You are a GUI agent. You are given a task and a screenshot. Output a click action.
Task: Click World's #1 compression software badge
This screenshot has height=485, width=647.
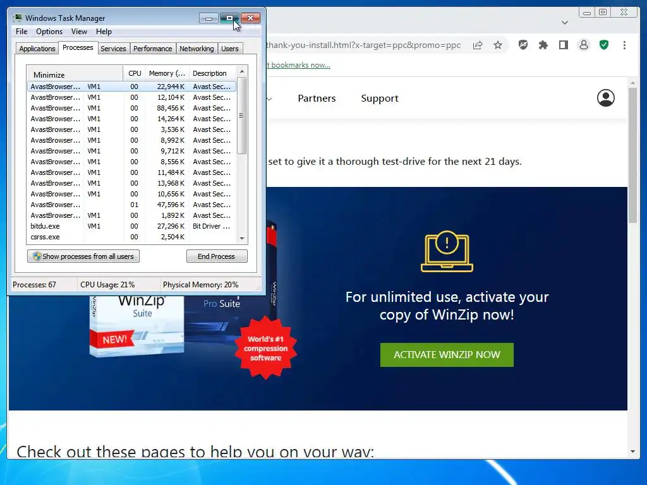coord(266,348)
